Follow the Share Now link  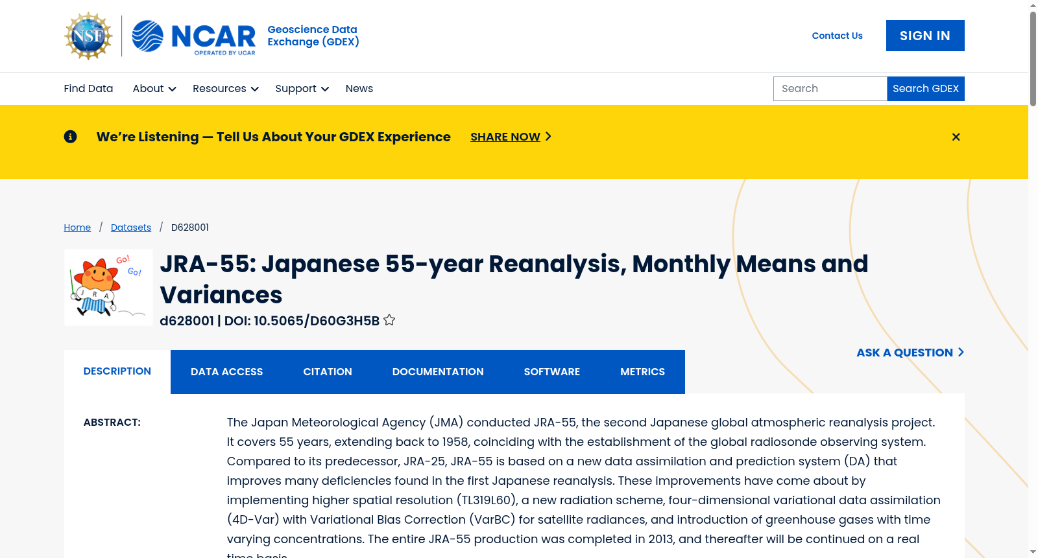pyautogui.click(x=511, y=137)
